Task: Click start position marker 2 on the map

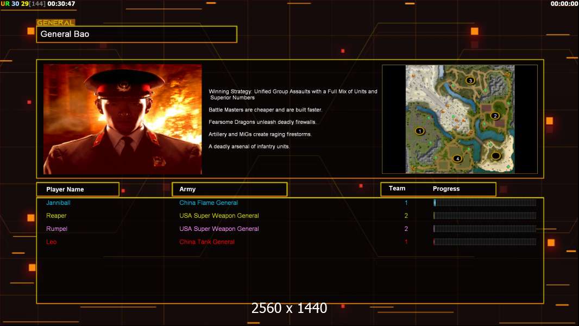Action: pos(495,116)
